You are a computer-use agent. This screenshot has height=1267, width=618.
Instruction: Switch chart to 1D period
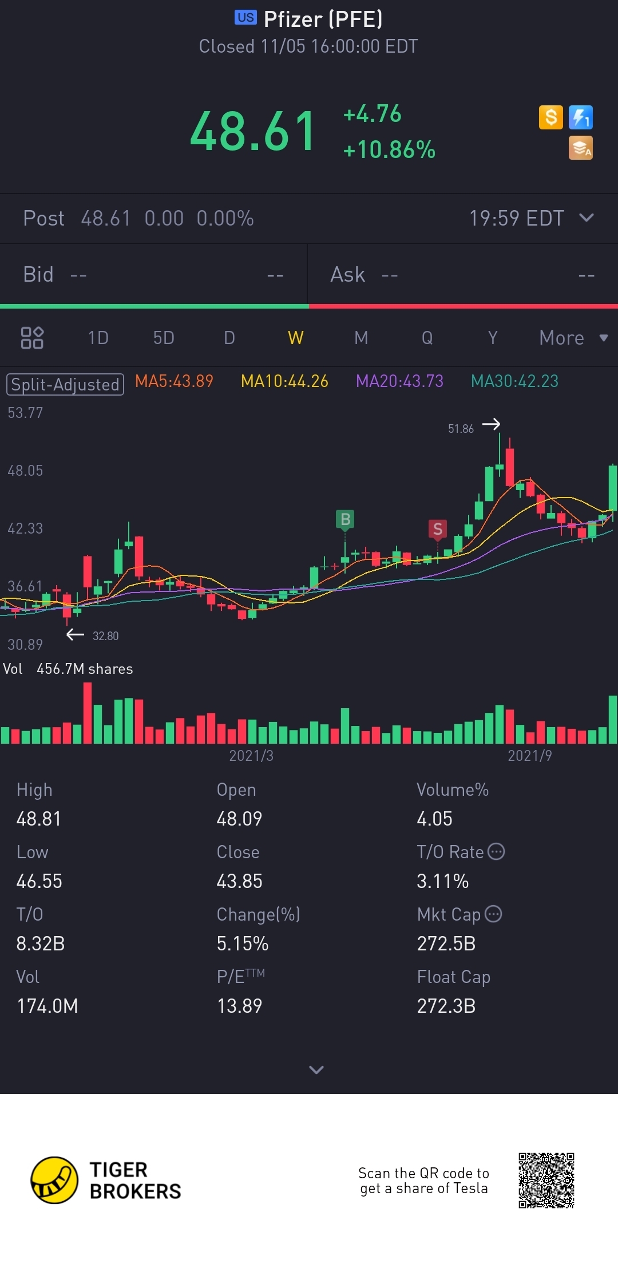pos(98,338)
